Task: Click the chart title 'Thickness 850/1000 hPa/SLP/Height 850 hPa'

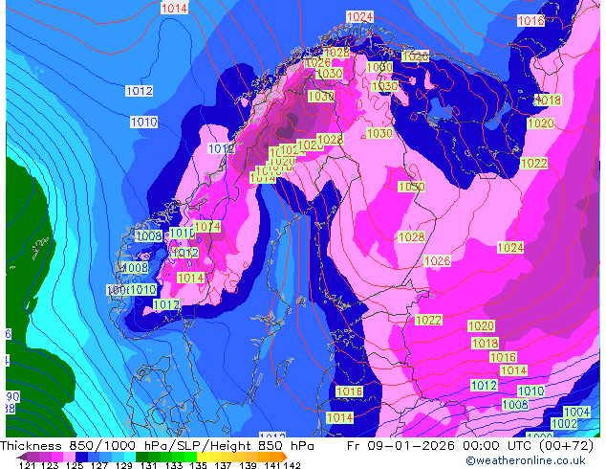Action: pyautogui.click(x=157, y=446)
